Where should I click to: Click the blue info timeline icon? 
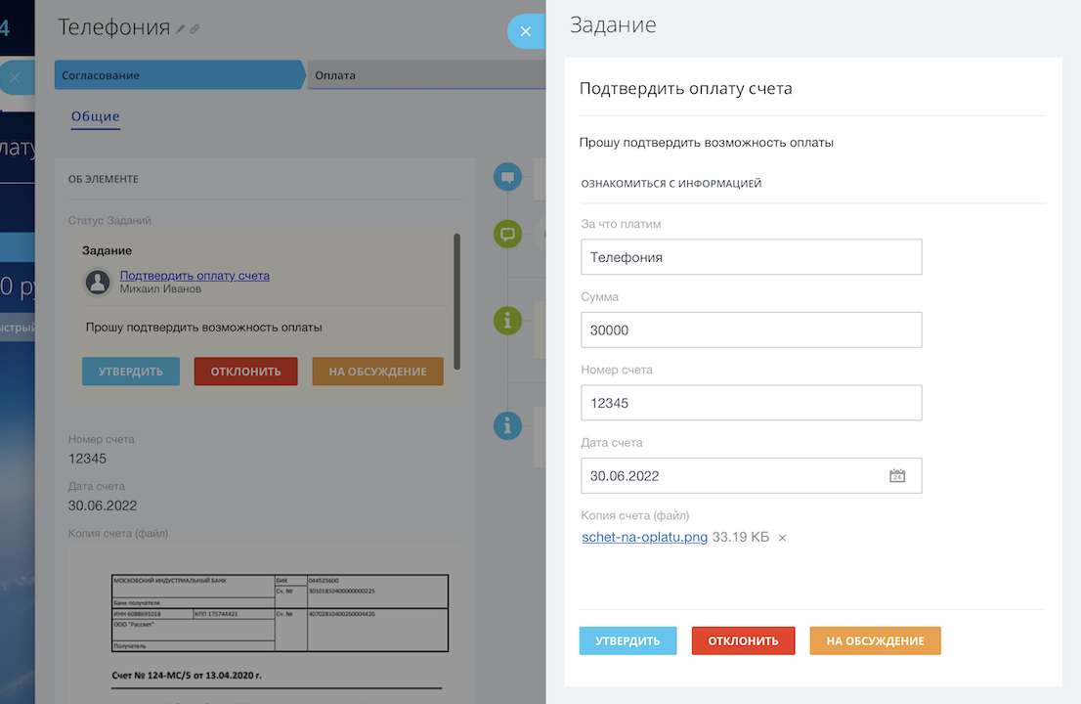tap(507, 425)
